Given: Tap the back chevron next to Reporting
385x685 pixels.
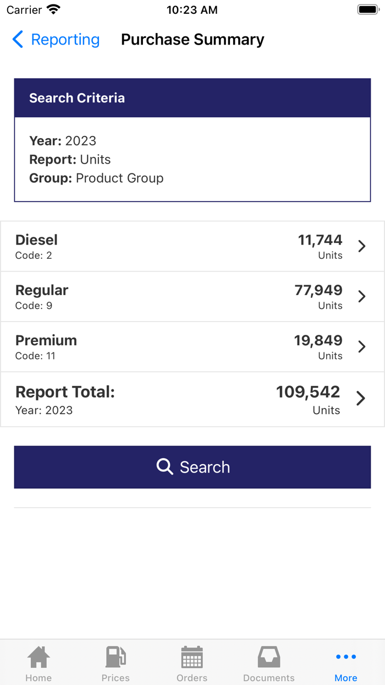Looking at the screenshot, I should click(x=17, y=40).
